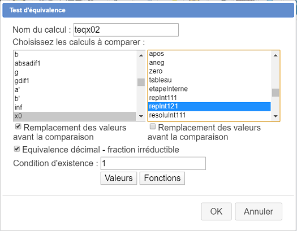The width and height of the screenshot is (297, 231).
Task: Check right 'Remplacement des valeurs' checkbox
Action: click(153, 127)
